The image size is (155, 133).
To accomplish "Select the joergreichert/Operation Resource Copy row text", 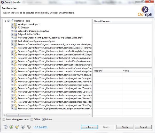I will (x=55, y=95).
